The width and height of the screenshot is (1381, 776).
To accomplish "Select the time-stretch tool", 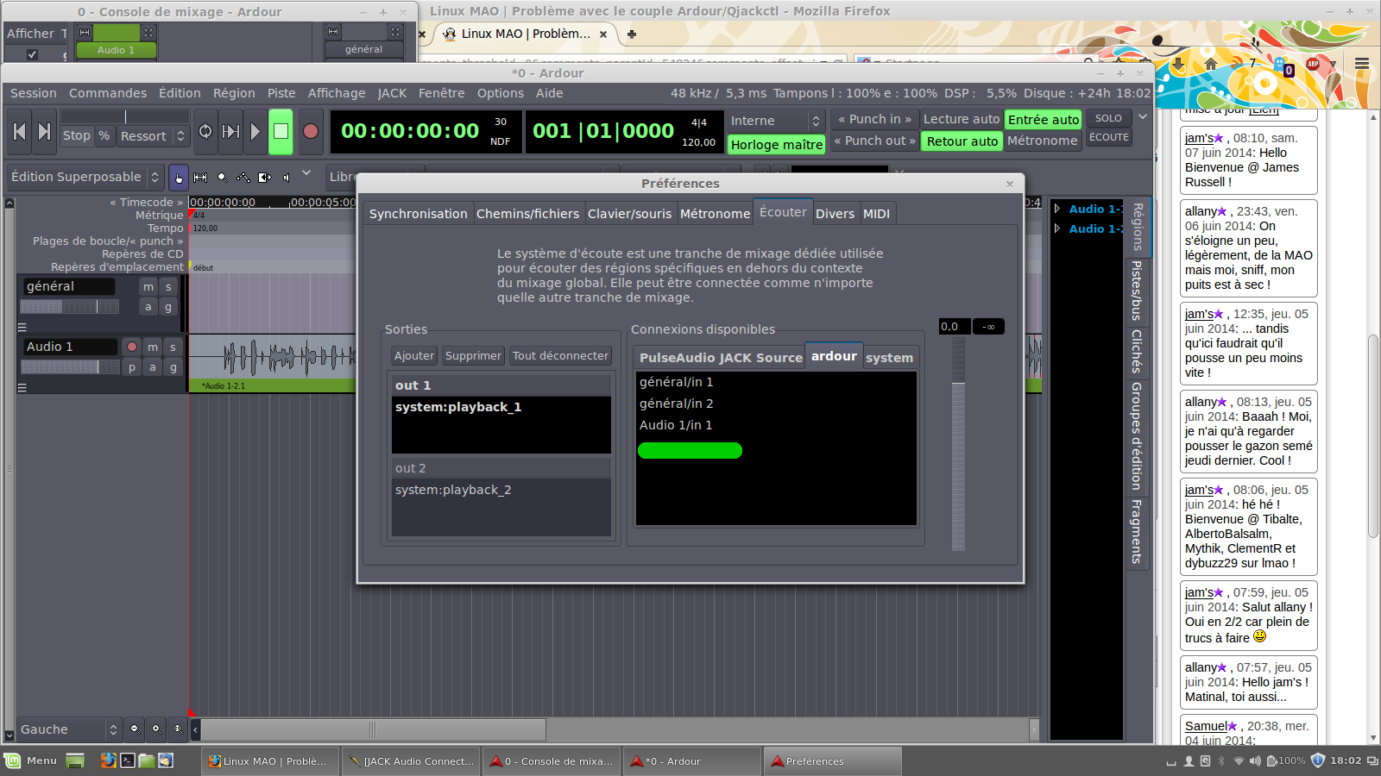I will [265, 177].
